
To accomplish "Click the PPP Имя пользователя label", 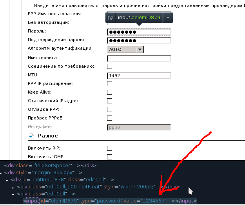I will [55, 14].
